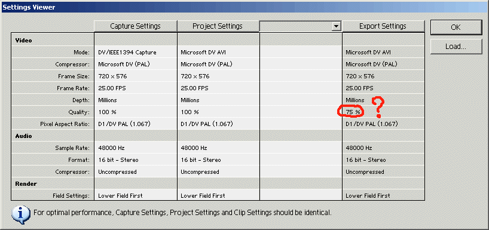Click the Load... button
Screen dimensions: 489x230
pos(456,47)
